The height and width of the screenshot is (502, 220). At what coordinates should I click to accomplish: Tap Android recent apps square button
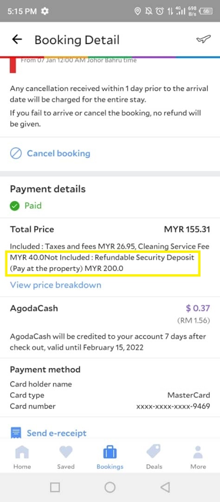[x=55, y=487]
